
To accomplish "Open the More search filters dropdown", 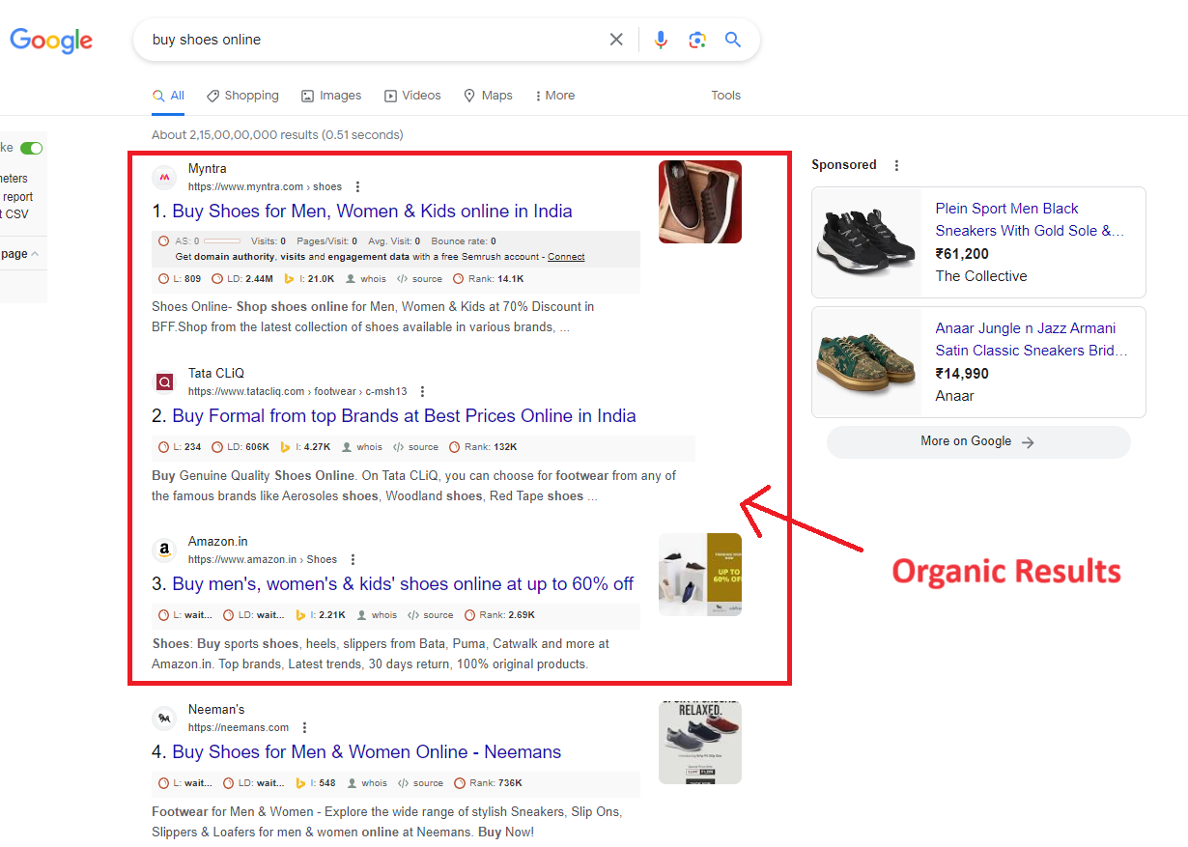I will [x=554, y=96].
